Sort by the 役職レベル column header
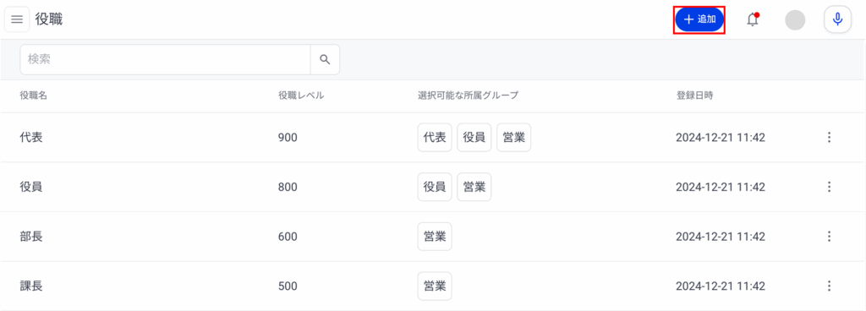This screenshot has width=866, height=311. click(301, 95)
